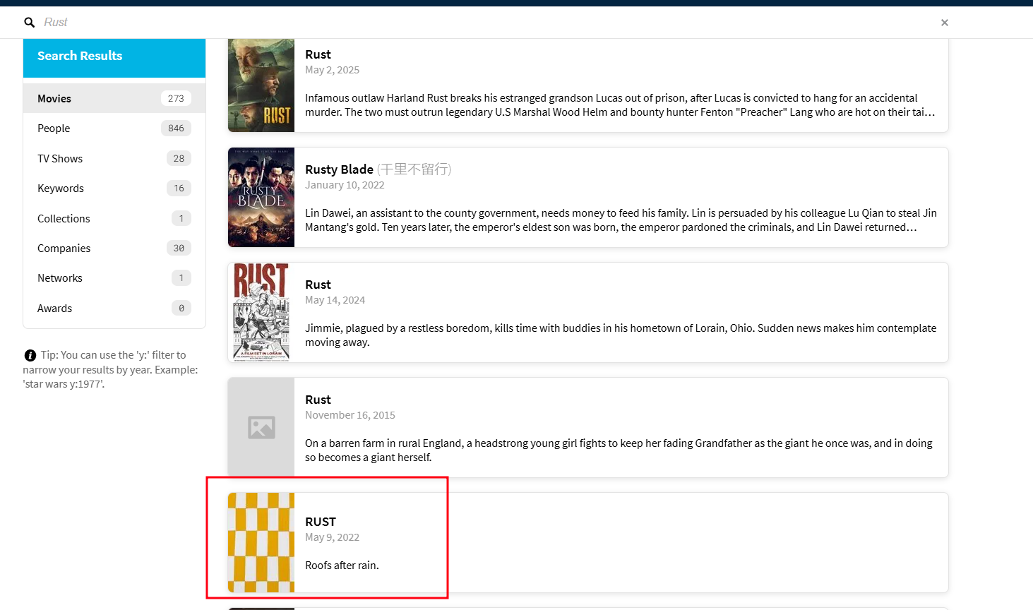Click the 28 count badge for TV Shows
The width and height of the screenshot is (1033, 610).
pos(179,158)
